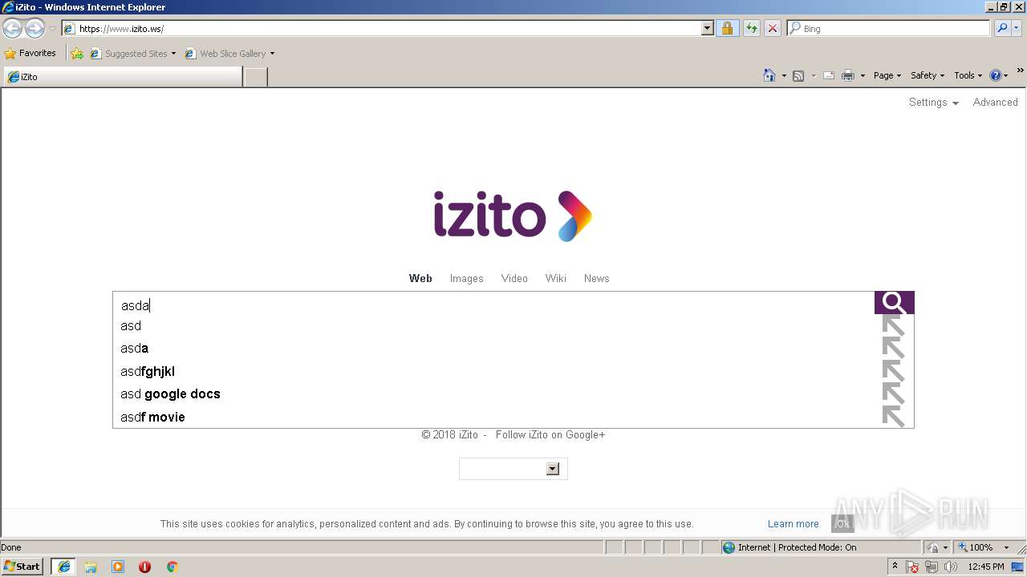Open the izito Settings dropdown
Image resolution: width=1027 pixels, height=577 pixels.
pos(934,103)
